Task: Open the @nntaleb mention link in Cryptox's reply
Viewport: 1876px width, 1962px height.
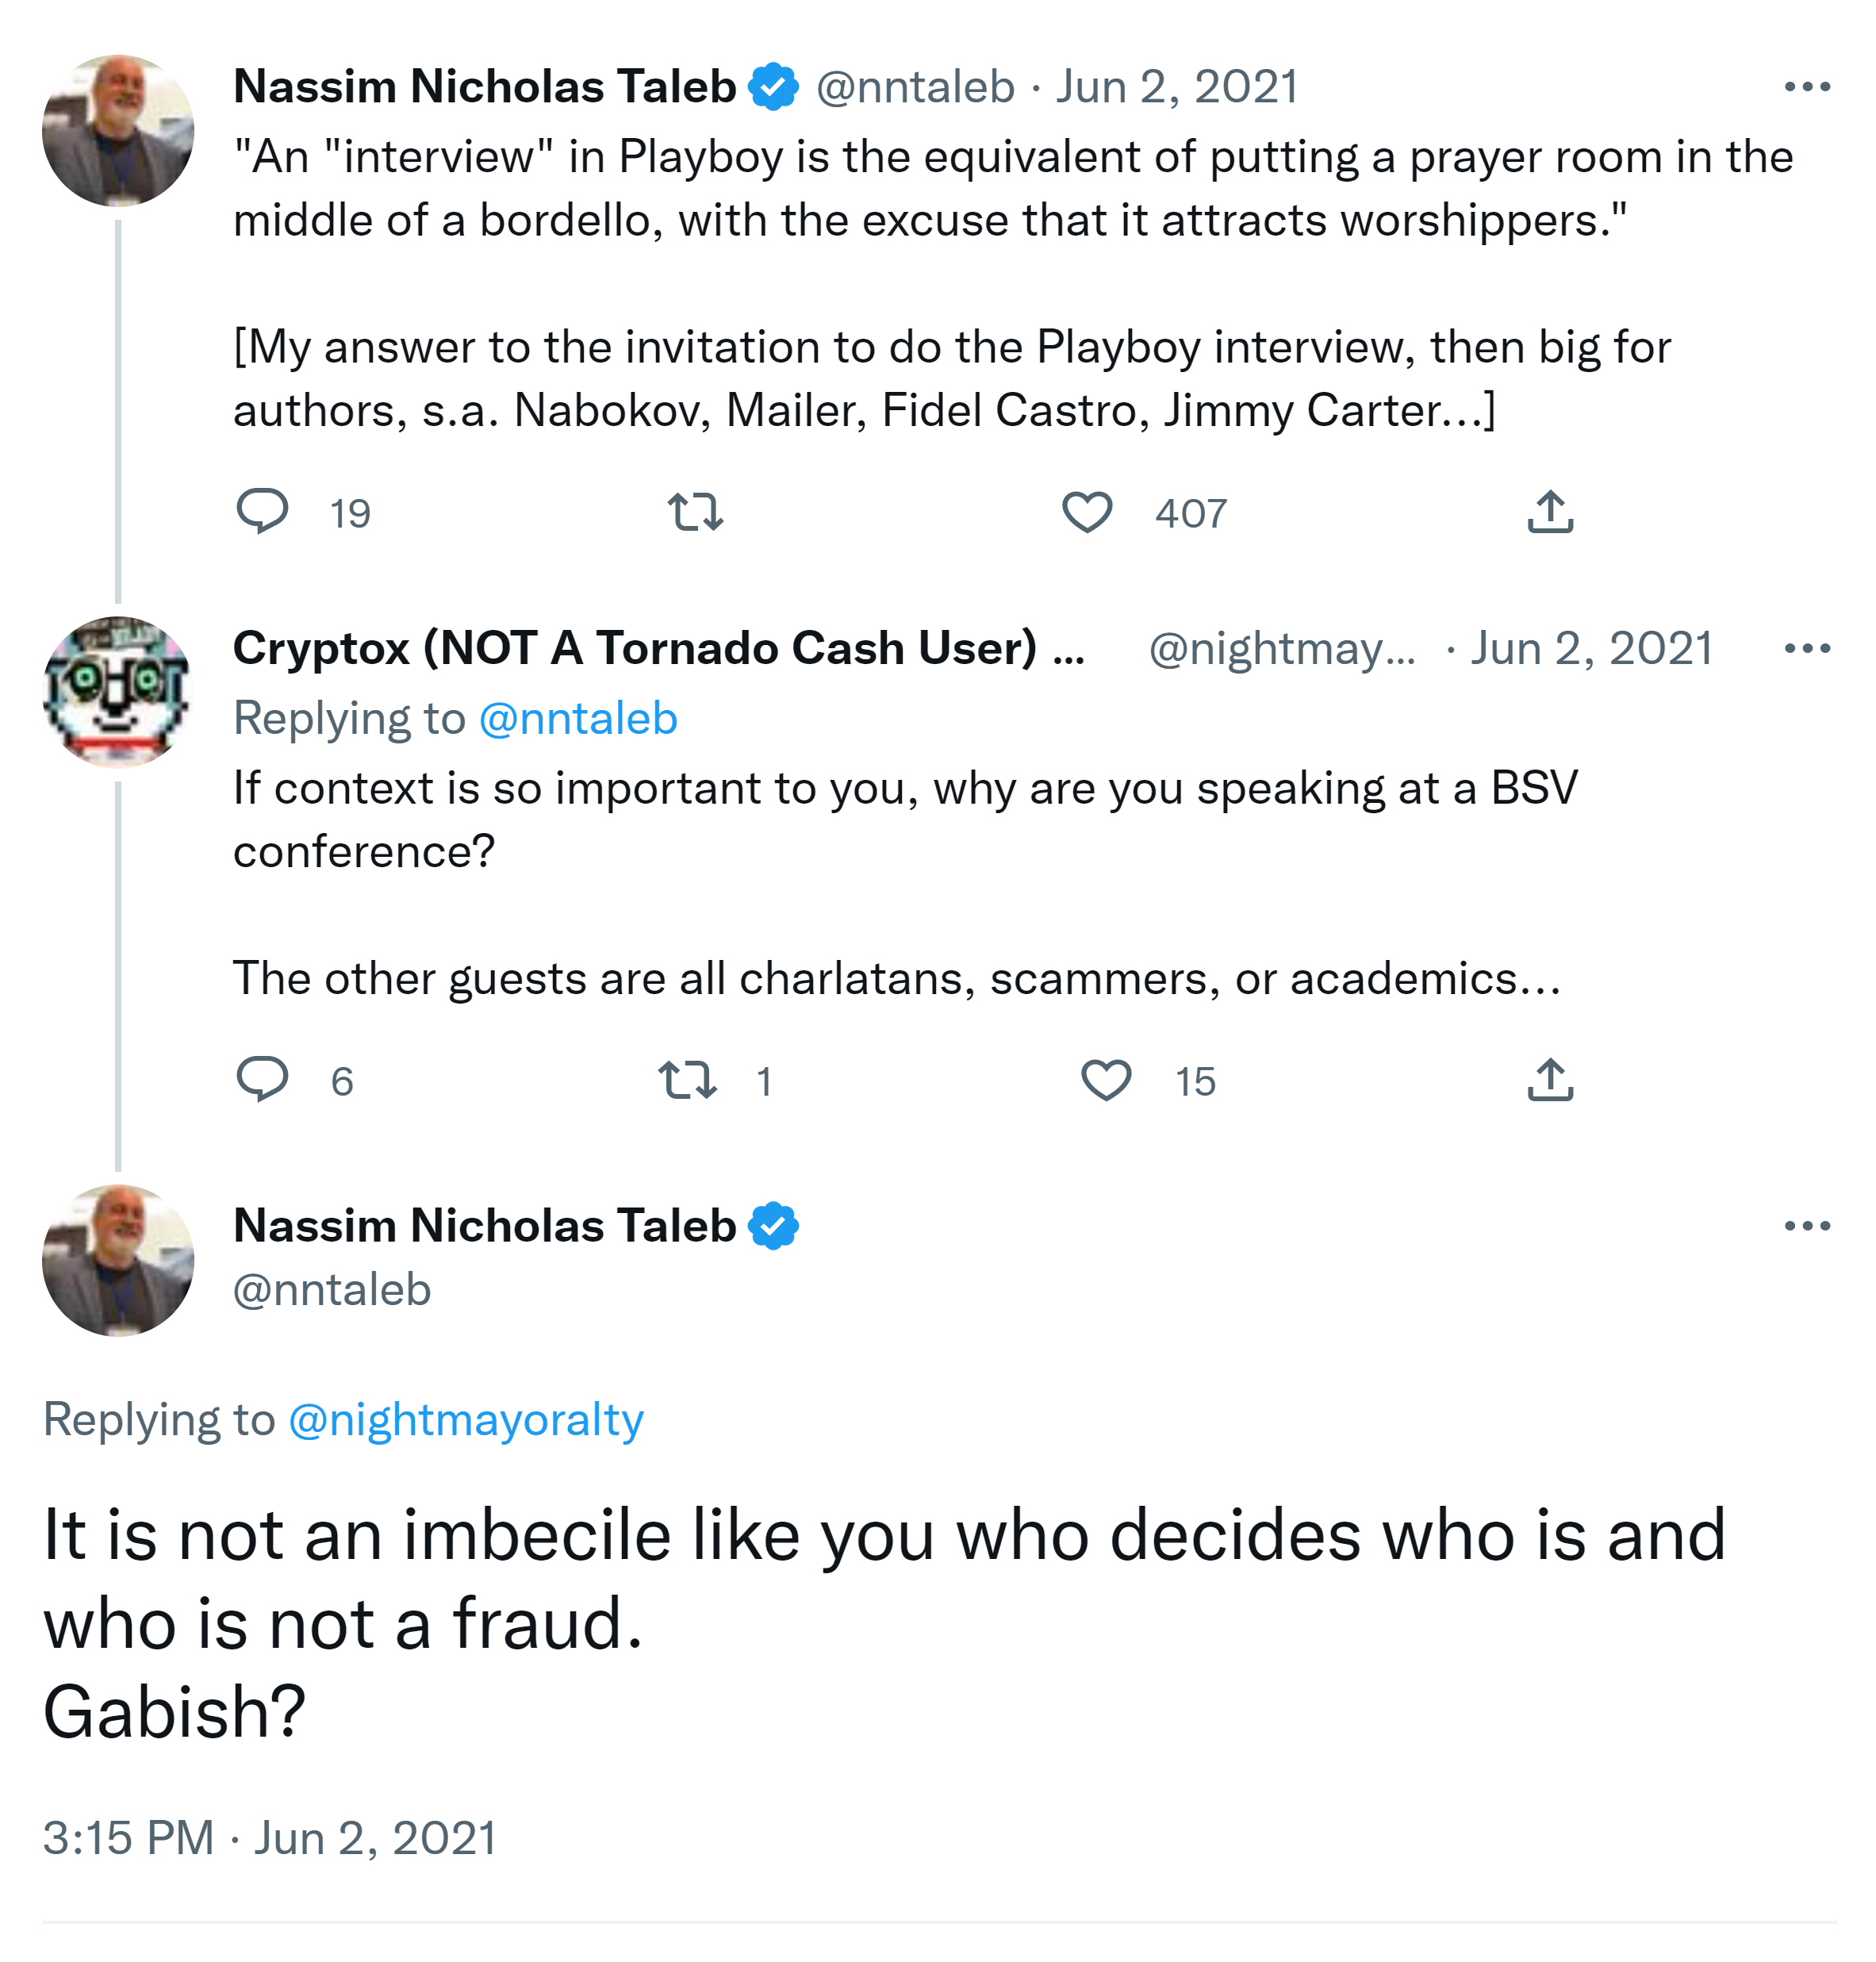Action: (x=578, y=718)
